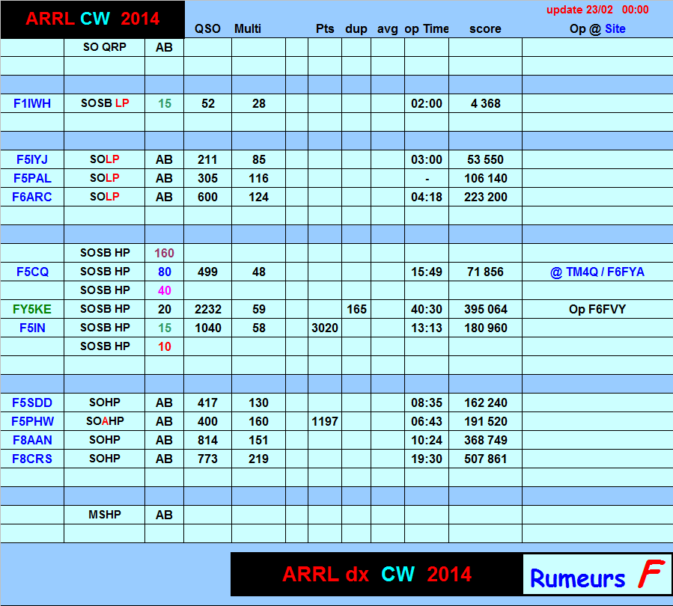Click the red 10 band cell

(165, 346)
